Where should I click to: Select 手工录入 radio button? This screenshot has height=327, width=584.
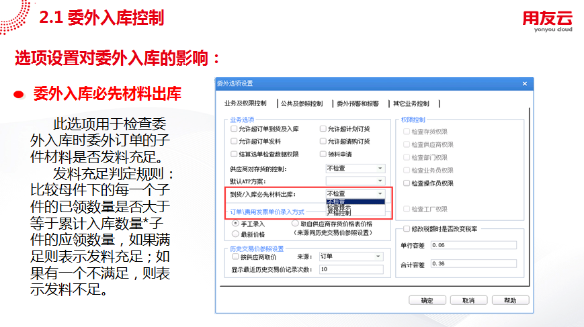[x=235, y=224]
